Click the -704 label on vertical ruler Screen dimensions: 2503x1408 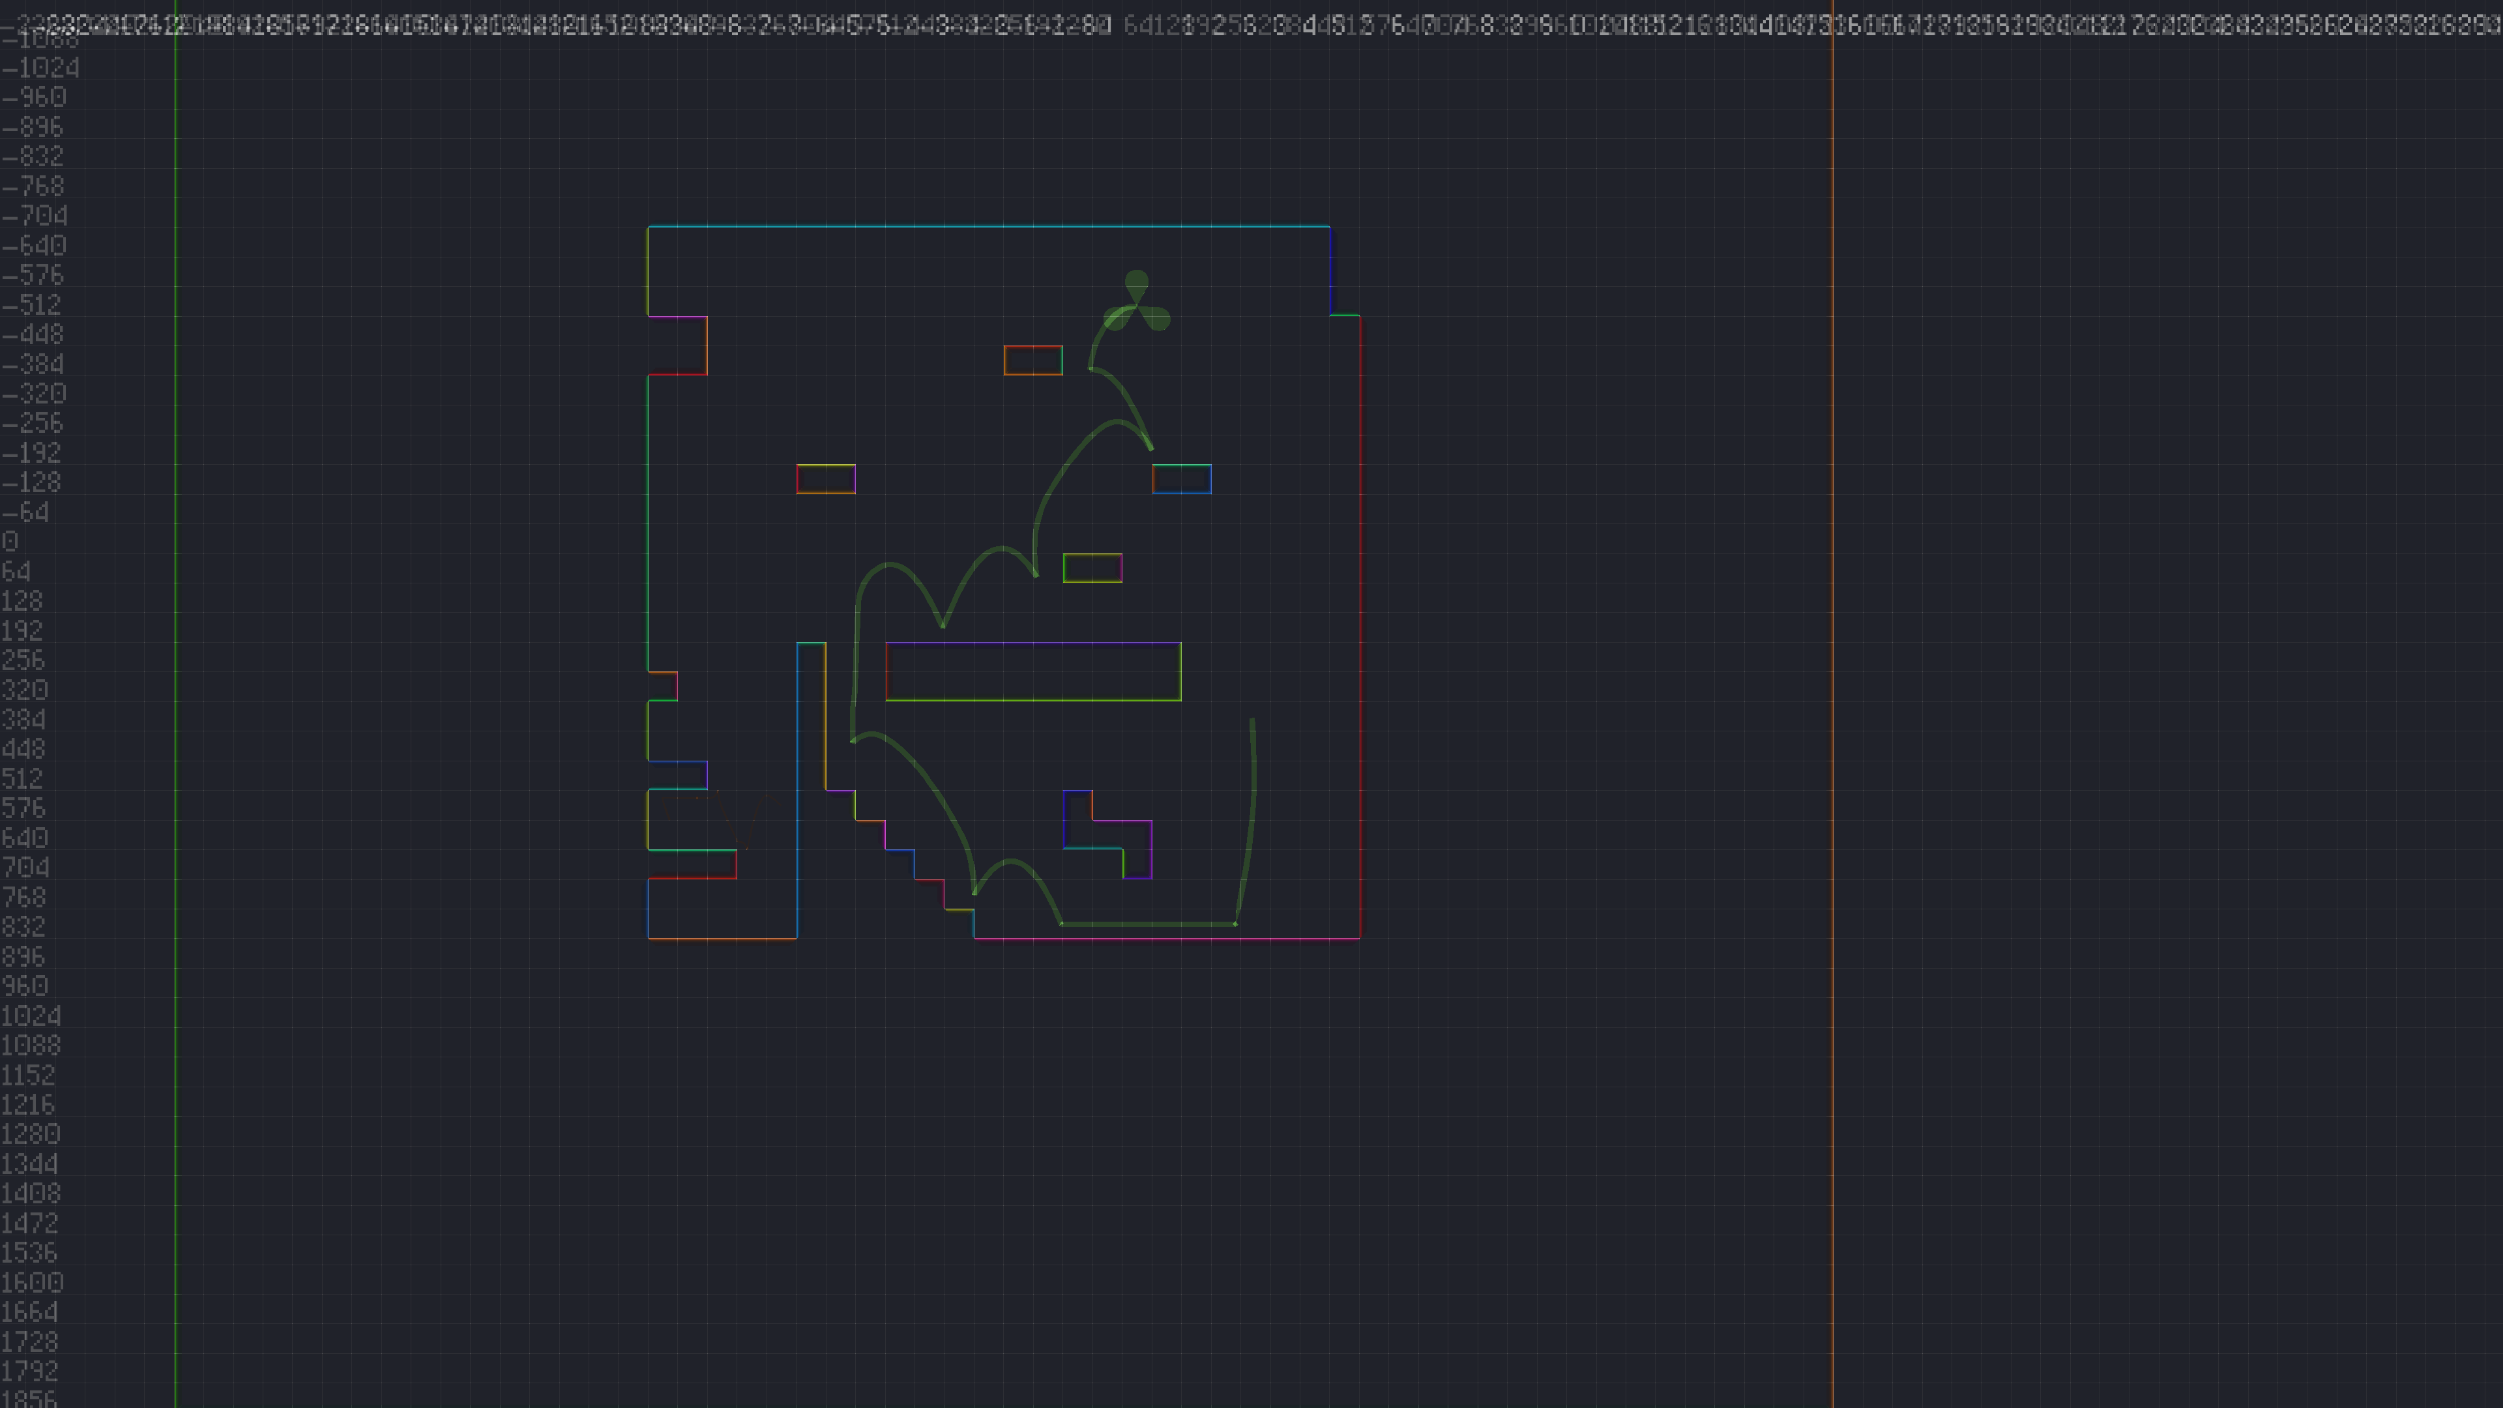[35, 216]
